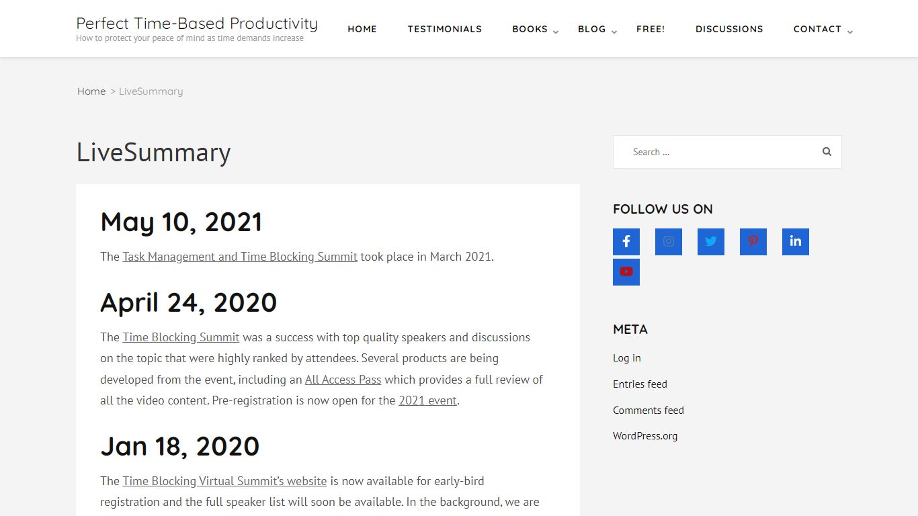The width and height of the screenshot is (918, 516).
Task: Click the Home breadcrumb link
Action: click(91, 91)
